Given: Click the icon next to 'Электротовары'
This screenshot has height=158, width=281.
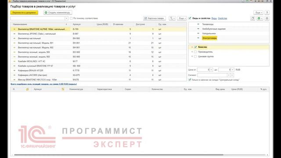Looking at the screenshot, I should (198, 38).
